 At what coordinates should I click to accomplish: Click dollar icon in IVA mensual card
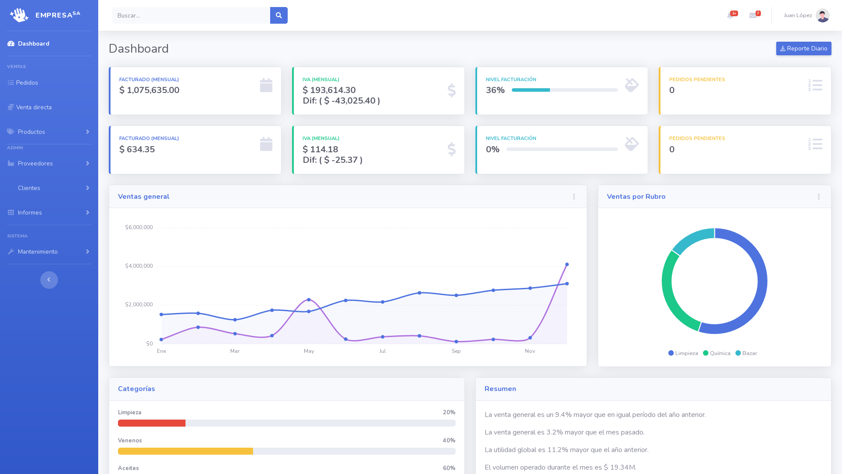[x=451, y=90]
